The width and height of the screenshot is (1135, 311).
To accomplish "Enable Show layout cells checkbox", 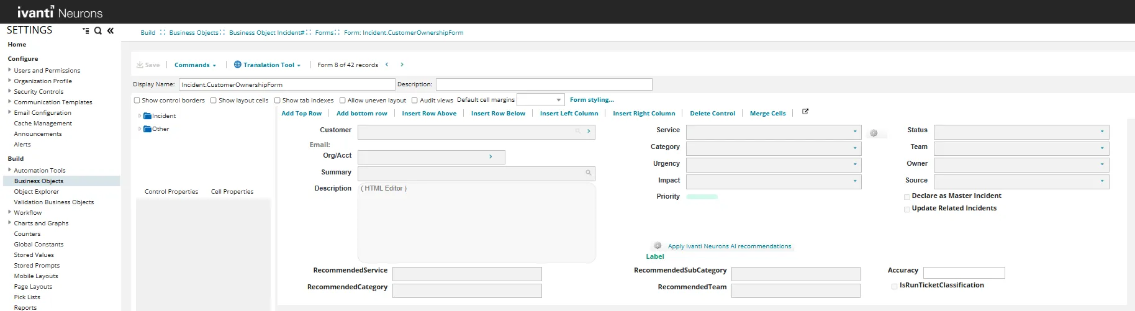I will pyautogui.click(x=214, y=101).
